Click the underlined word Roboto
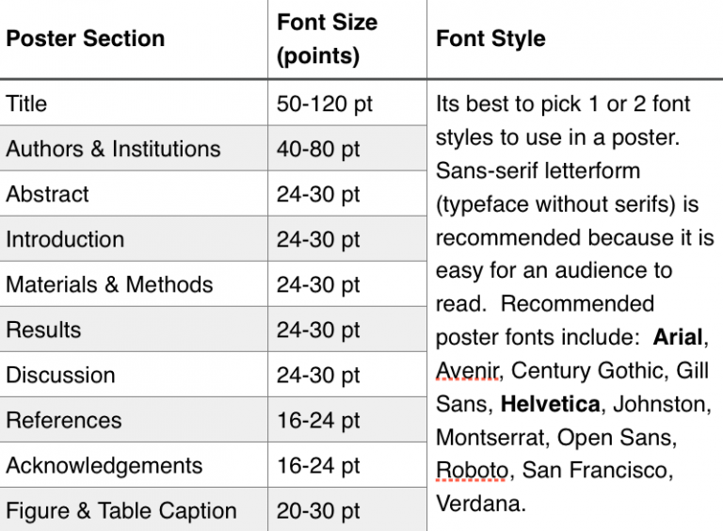The height and width of the screenshot is (531, 723). tap(472, 471)
